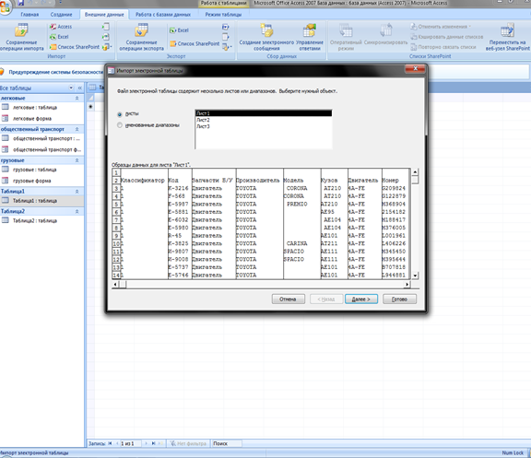The image size is (531, 458).
Task: Click Move to SharePoint site icon
Action: [x=507, y=30]
